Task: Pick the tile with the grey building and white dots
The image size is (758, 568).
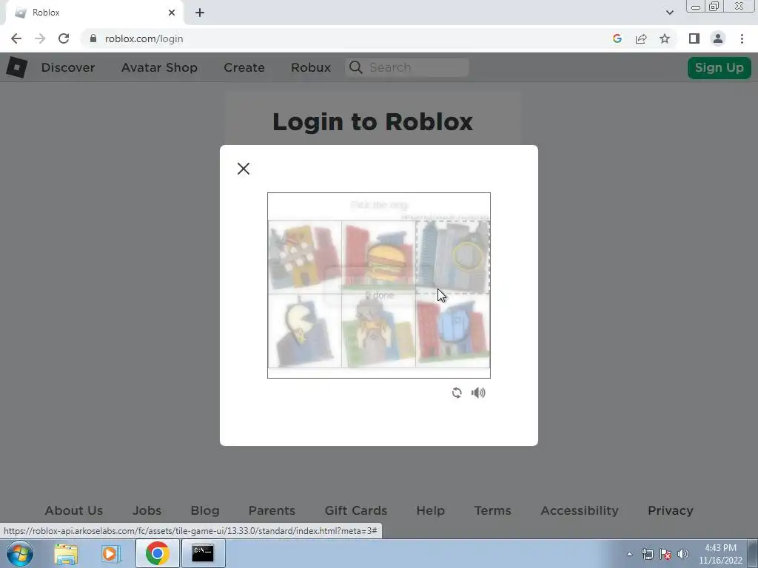Action: pyautogui.click(x=304, y=257)
